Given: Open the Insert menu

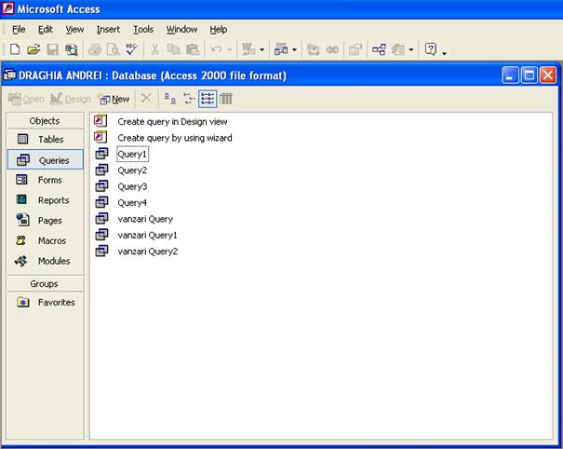Looking at the screenshot, I should (108, 29).
